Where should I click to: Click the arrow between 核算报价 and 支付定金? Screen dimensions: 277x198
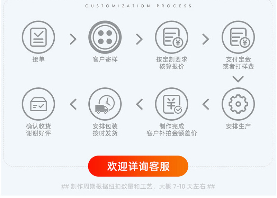click(206, 39)
